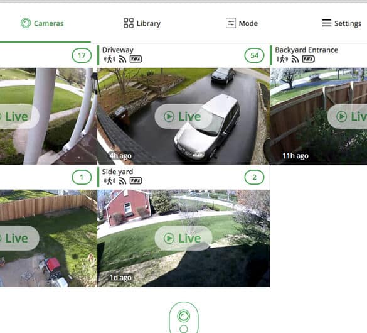Open the Settings menu
Image resolution: width=367 pixels, height=333 pixels.
[341, 23]
